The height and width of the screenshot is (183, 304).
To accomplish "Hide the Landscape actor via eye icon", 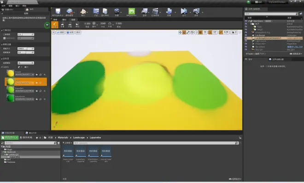I will click(x=246, y=35).
